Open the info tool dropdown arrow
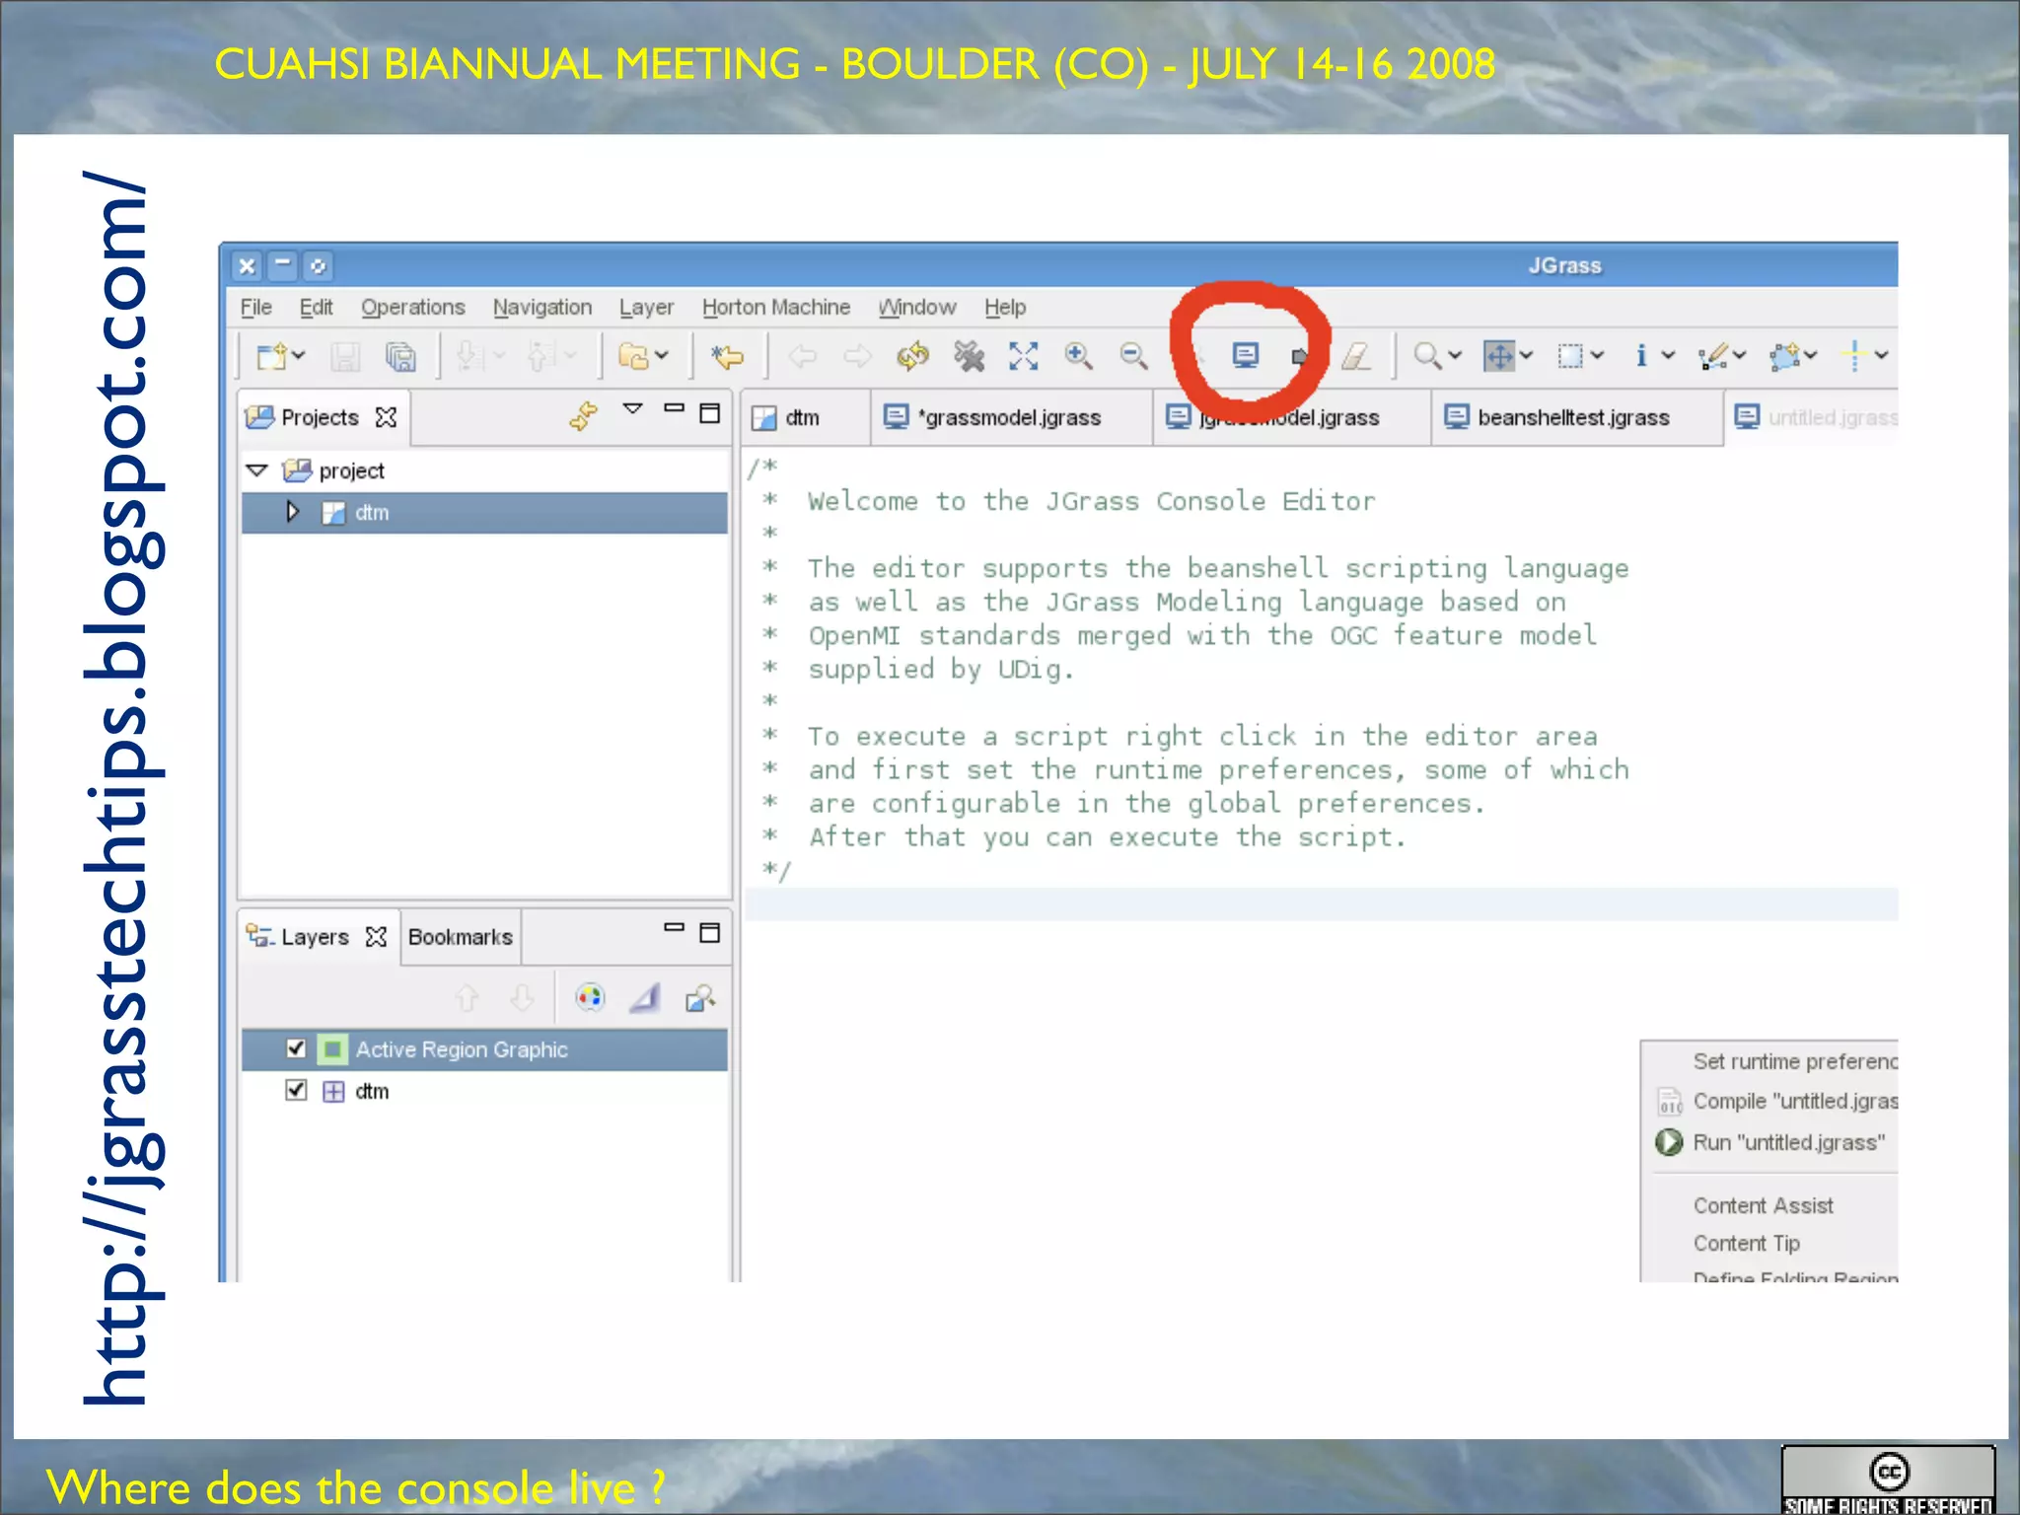Screen dimensions: 2020x1515 tap(1668, 356)
